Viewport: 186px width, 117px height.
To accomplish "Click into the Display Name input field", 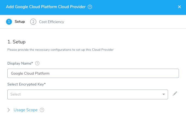I will pyautogui.click(x=93, y=73).
